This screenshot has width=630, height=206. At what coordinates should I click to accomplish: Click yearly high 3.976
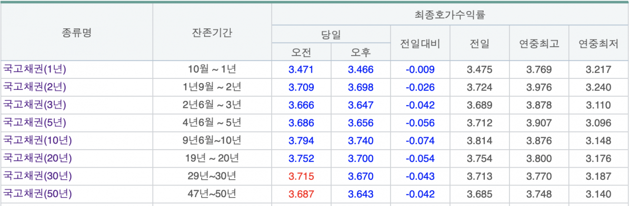click(539, 87)
